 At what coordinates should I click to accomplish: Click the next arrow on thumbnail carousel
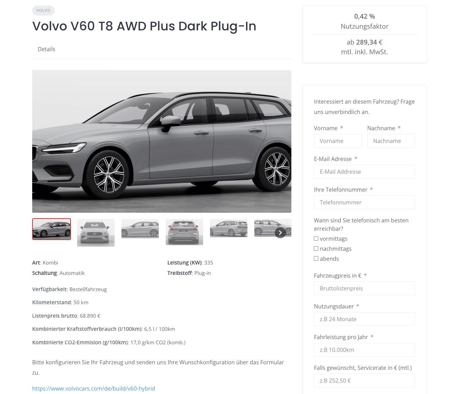[280, 233]
